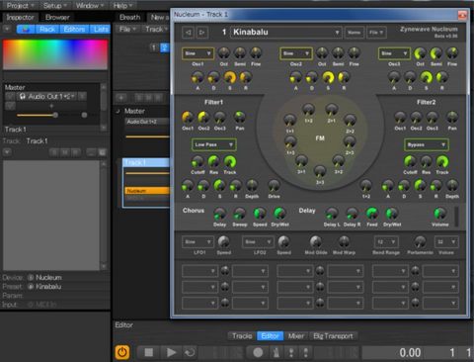The height and width of the screenshot is (362, 474).
Task: Open the Kinabalu preset dropdown
Action: click(285, 32)
